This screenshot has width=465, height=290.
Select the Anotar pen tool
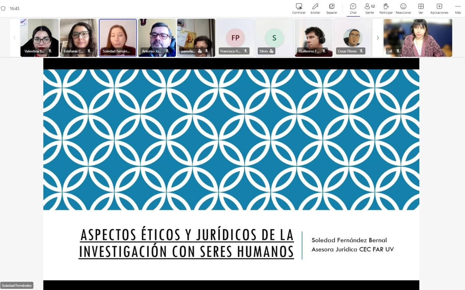coord(315,9)
